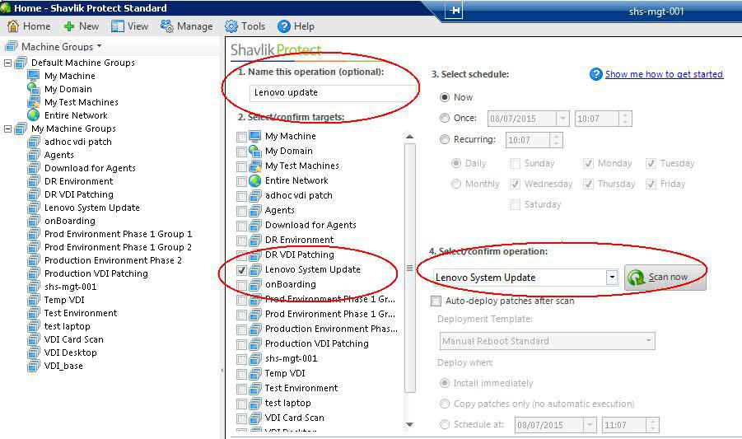Open the Home menu
The image size is (742, 439).
[30, 26]
